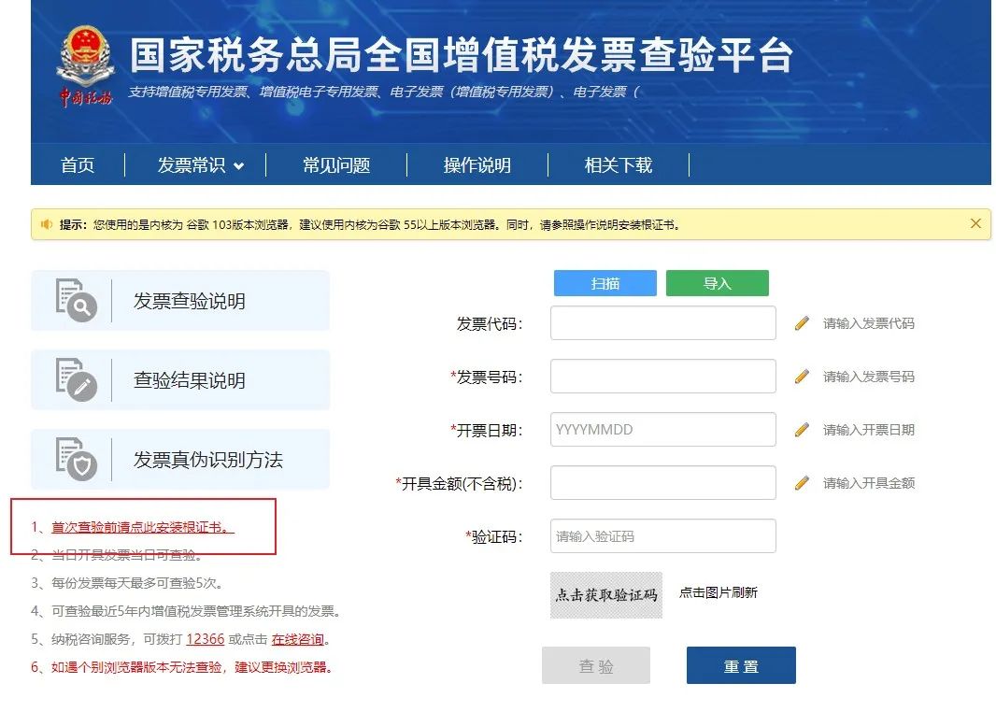996x712 pixels.
Task: Click note 可查验最近5年内增值税发票
Action: point(186,611)
